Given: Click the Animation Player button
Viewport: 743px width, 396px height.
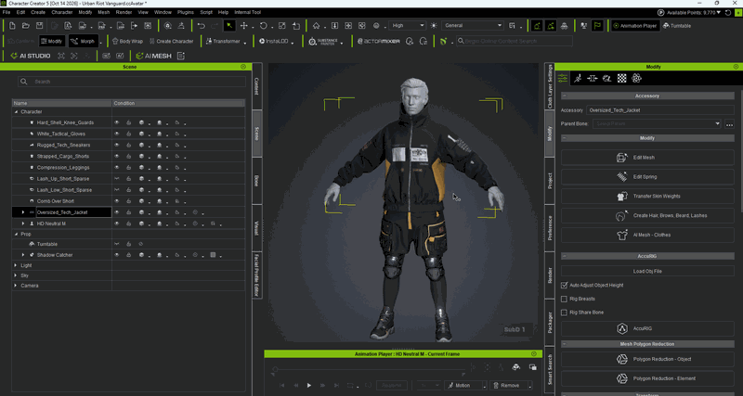Looking at the screenshot, I should (x=635, y=26).
